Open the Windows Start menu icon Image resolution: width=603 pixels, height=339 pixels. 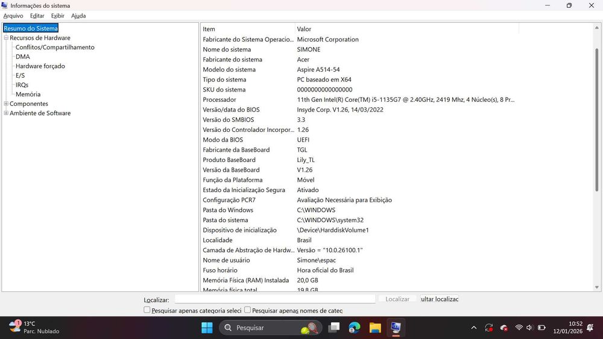(207, 328)
